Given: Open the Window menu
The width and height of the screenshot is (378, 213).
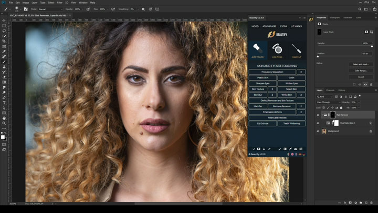Looking at the screenshot, I should (83, 3).
